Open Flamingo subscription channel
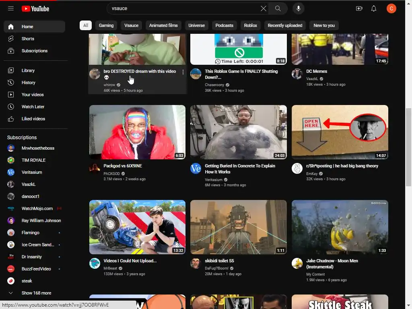The image size is (412, 309). (x=35, y=233)
